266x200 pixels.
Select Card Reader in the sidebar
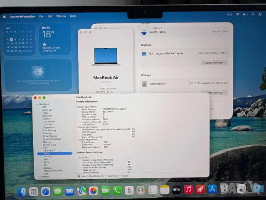click(x=49, y=122)
